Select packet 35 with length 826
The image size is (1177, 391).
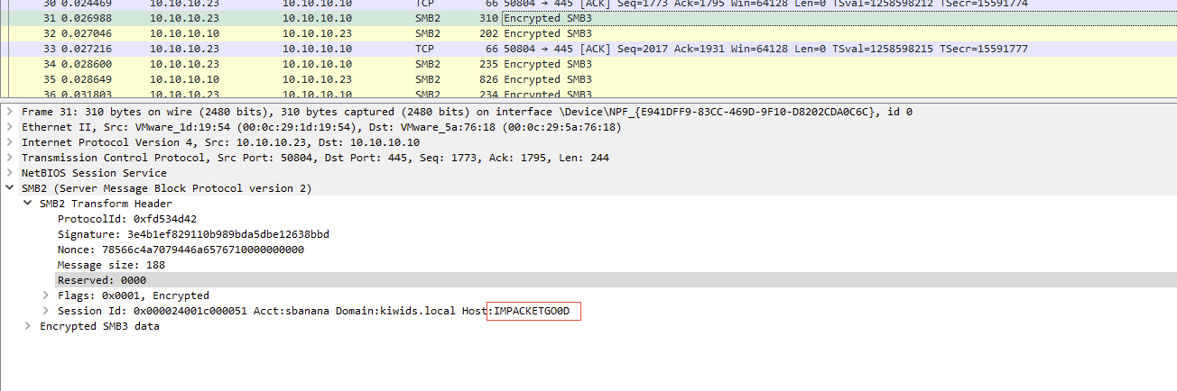(x=588, y=79)
